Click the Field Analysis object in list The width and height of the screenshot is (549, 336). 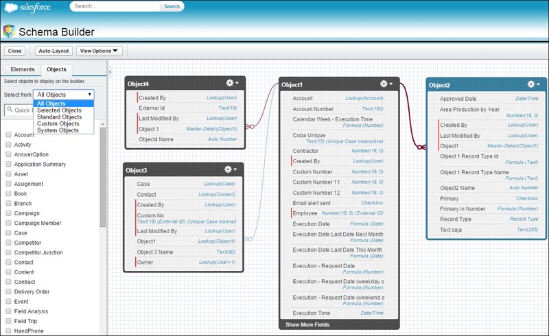(x=31, y=311)
